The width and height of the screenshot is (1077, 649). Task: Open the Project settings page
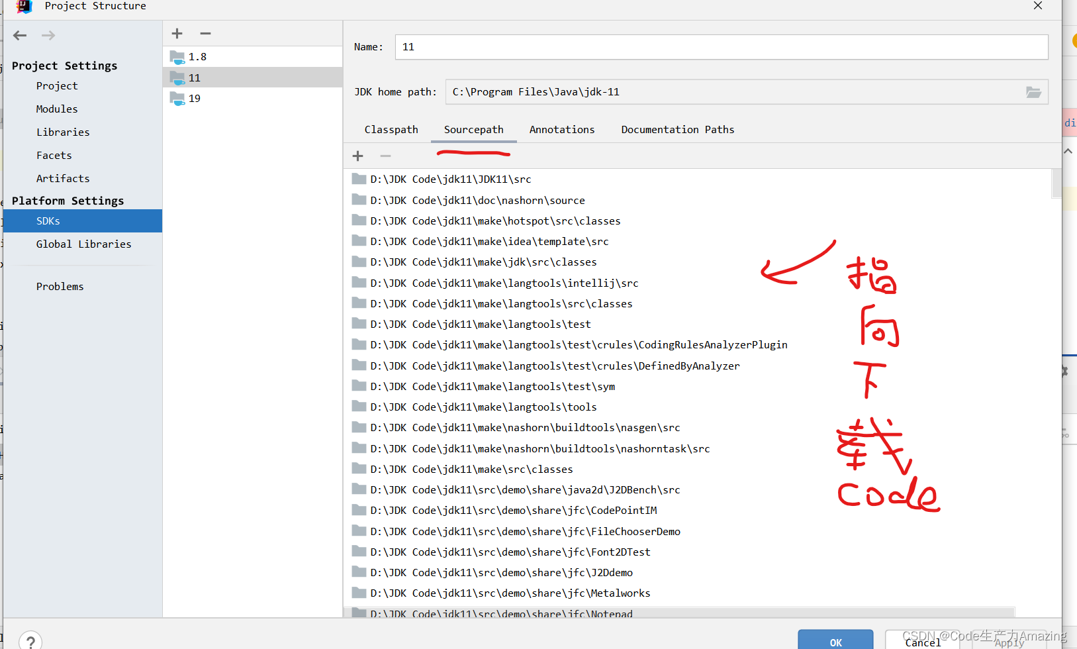tap(57, 85)
